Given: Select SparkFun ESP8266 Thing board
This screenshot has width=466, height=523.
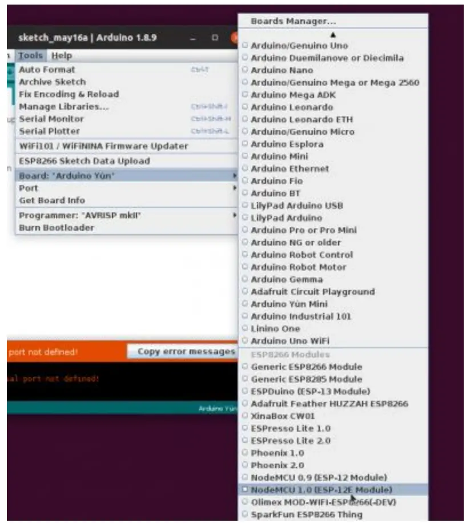Looking at the screenshot, I should (x=333, y=514).
